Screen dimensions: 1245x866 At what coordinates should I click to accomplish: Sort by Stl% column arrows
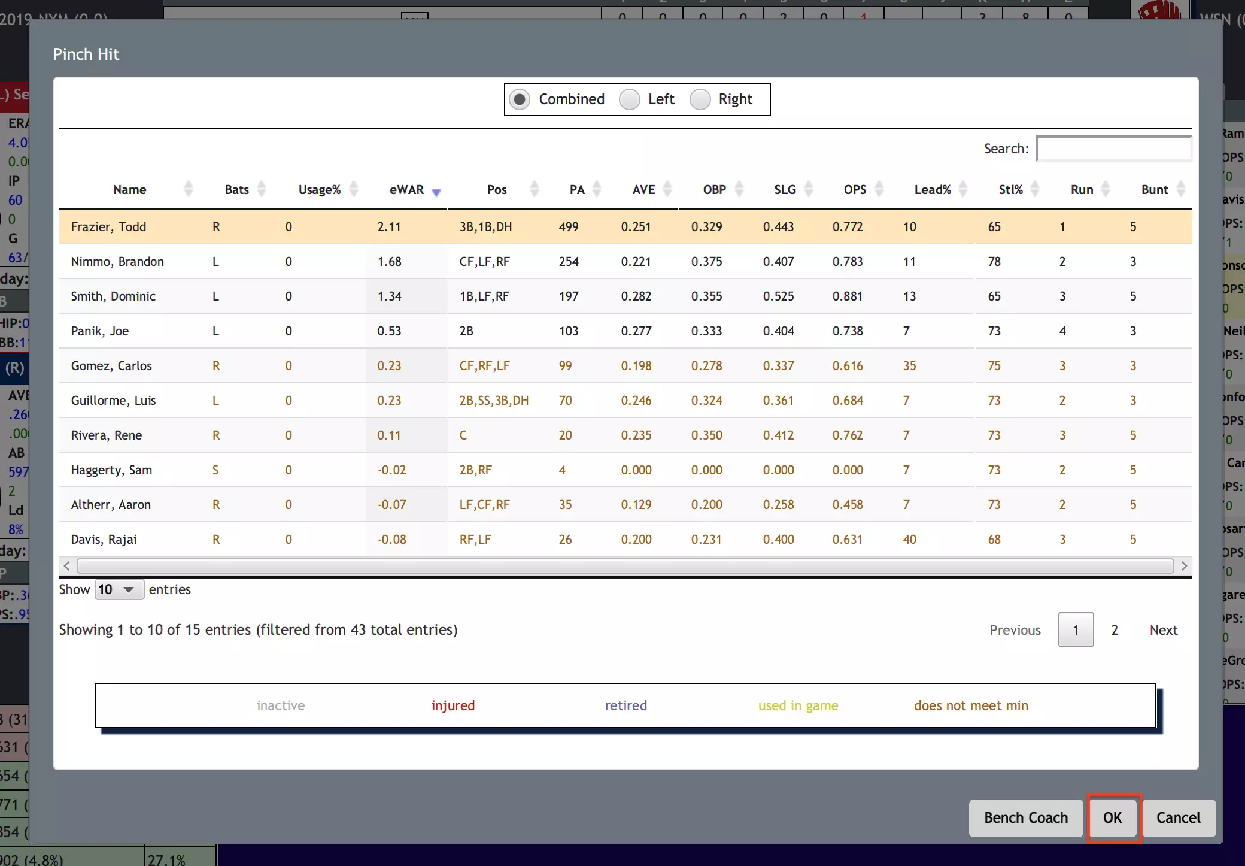(1035, 189)
